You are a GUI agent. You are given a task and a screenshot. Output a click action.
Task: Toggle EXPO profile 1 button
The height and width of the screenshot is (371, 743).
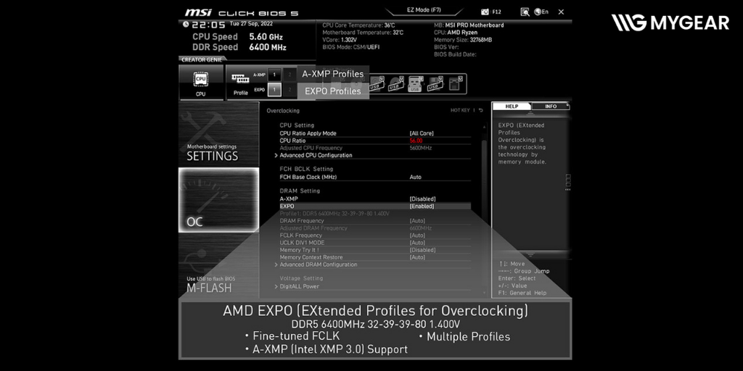coord(274,90)
